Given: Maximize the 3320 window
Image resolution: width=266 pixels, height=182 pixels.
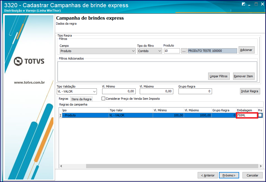Looking at the screenshot, I should (256, 4).
